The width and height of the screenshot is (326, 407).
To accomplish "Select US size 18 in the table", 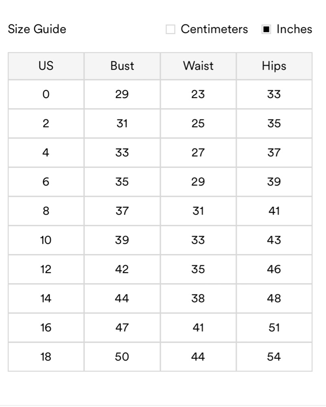I will pos(46,357).
